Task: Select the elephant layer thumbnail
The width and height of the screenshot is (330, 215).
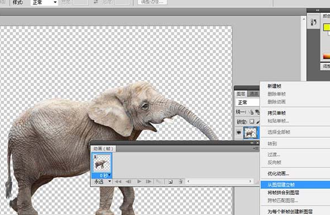Action: click(250, 133)
